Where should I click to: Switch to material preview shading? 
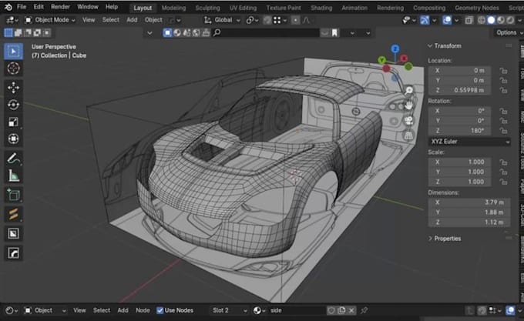(x=501, y=20)
